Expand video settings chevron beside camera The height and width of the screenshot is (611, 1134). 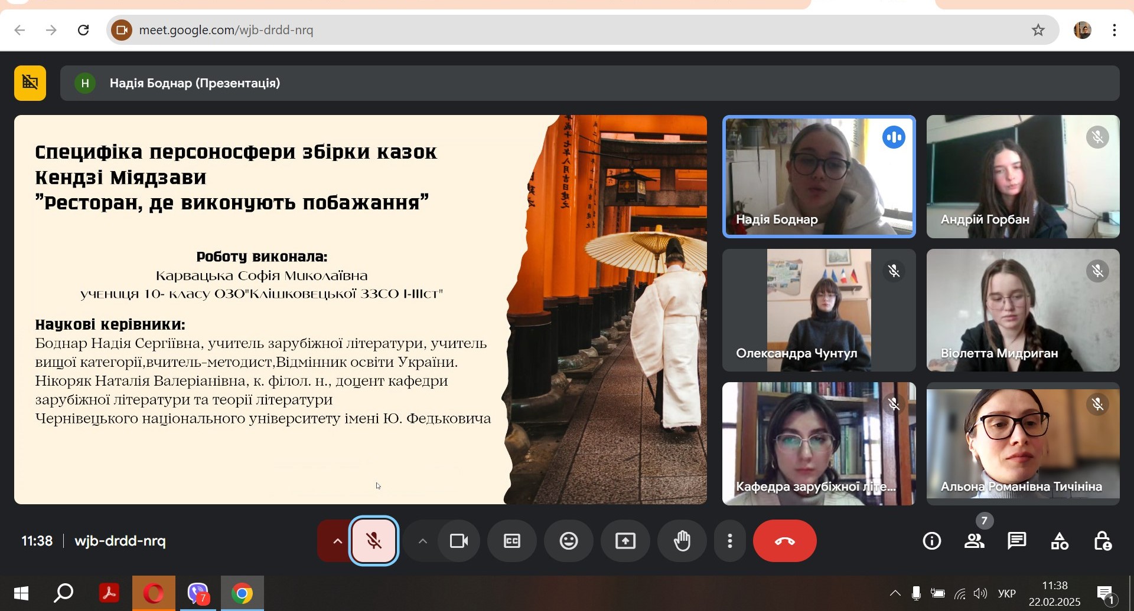423,541
